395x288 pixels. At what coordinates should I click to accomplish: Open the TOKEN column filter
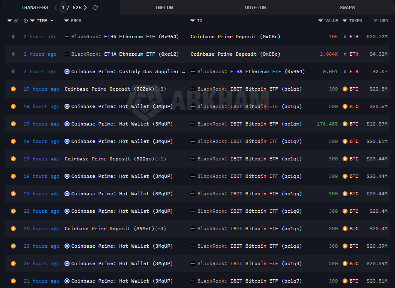click(345, 21)
